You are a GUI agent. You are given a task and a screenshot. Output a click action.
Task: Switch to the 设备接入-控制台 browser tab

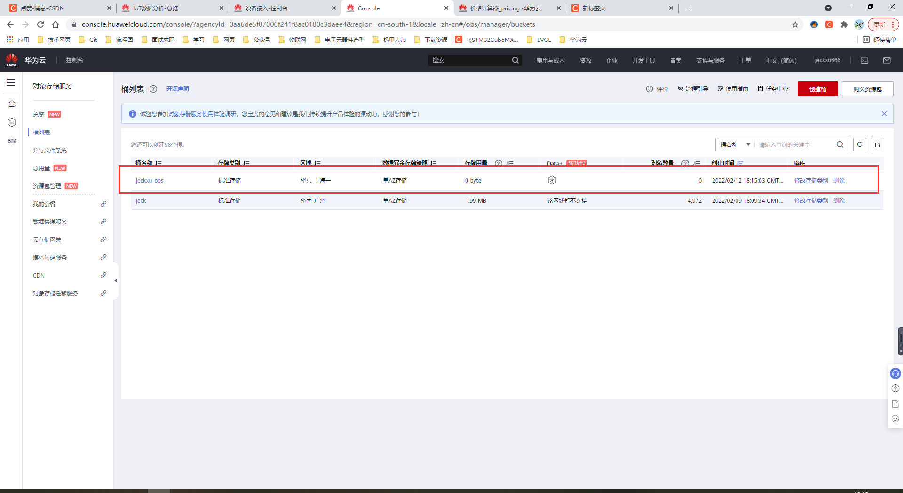tap(285, 8)
